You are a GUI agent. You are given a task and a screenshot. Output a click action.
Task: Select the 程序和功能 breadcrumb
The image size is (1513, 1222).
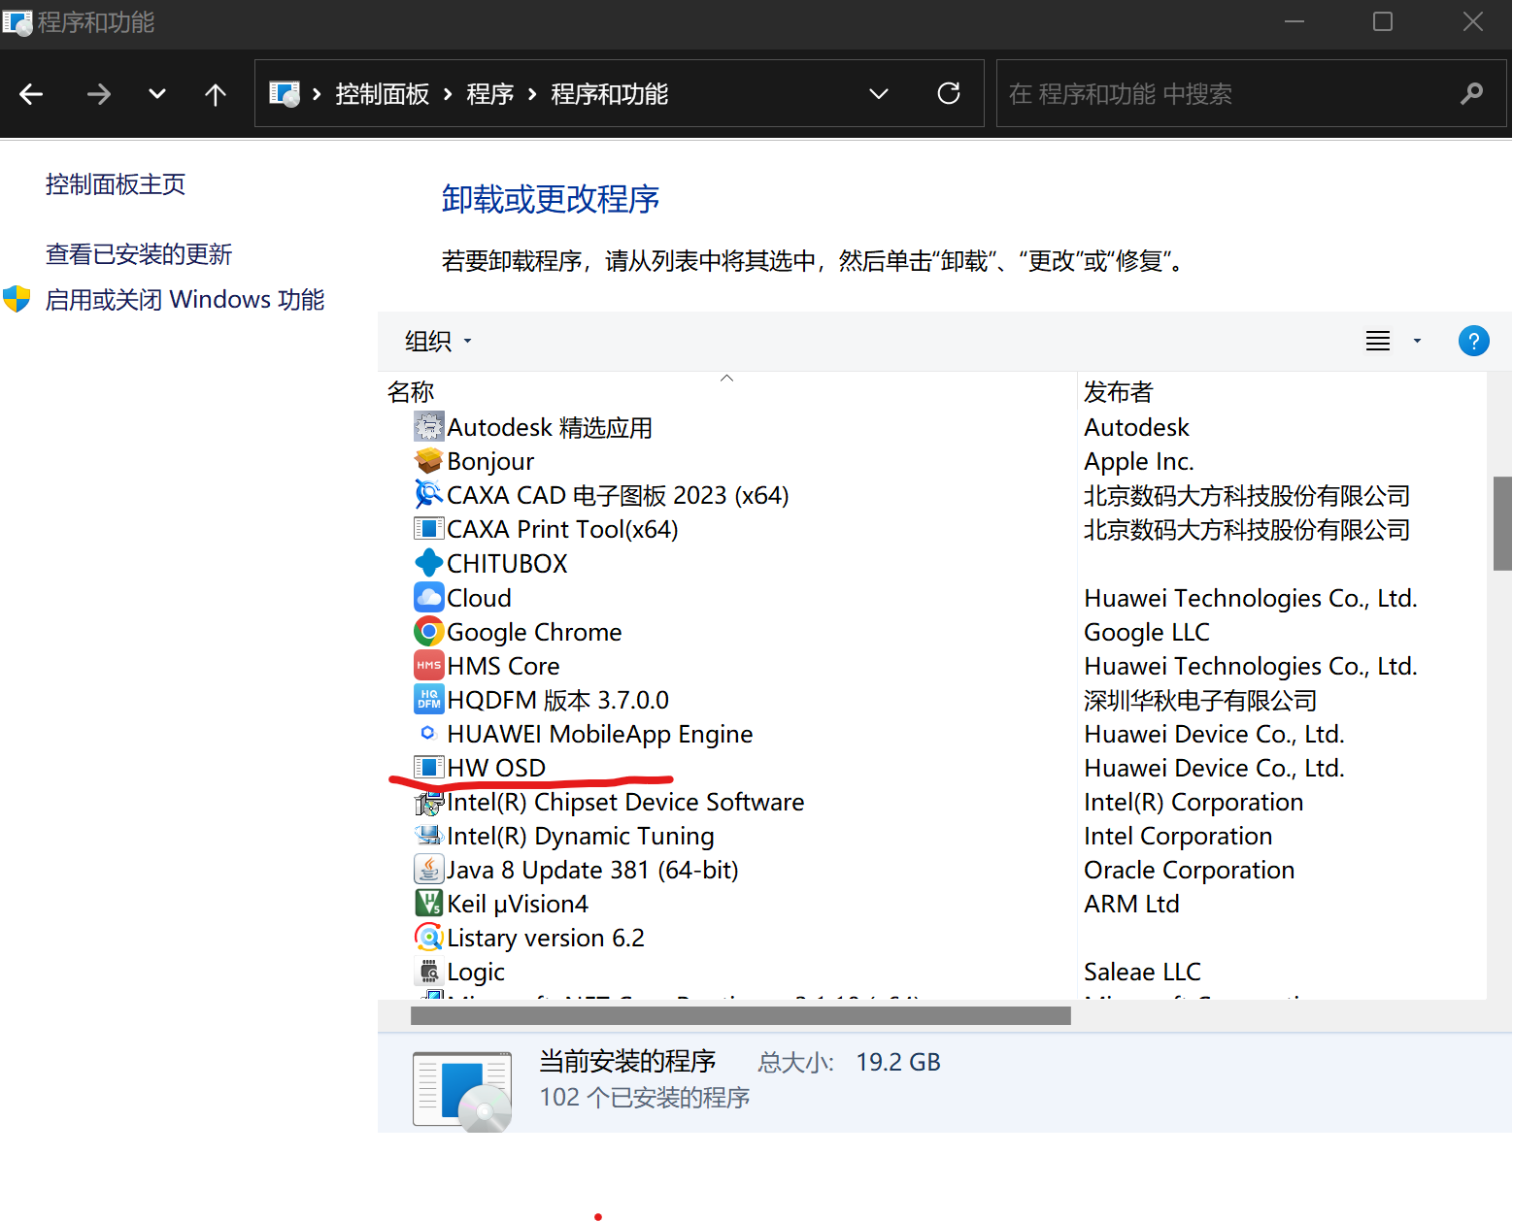(610, 94)
